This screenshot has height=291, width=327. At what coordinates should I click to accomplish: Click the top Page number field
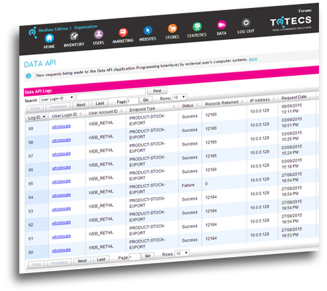click(133, 101)
